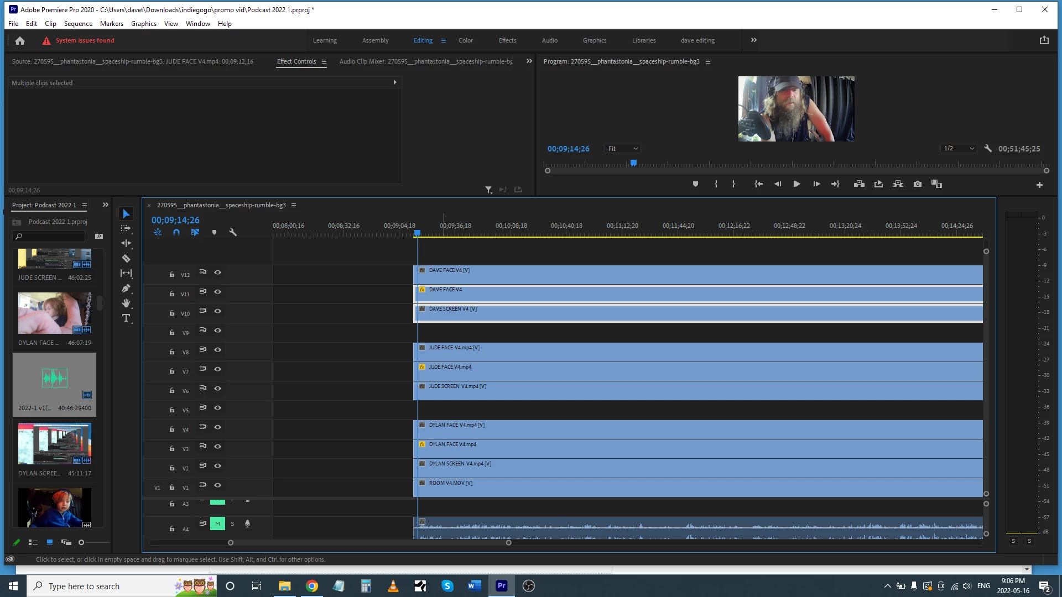Select the Pen tool
This screenshot has width=1062, height=597.
(126, 288)
